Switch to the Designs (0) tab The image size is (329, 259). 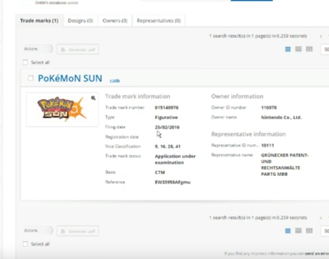click(x=80, y=21)
